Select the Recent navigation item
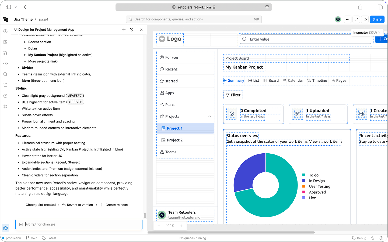Screen dimensions: 388x242 186,69
